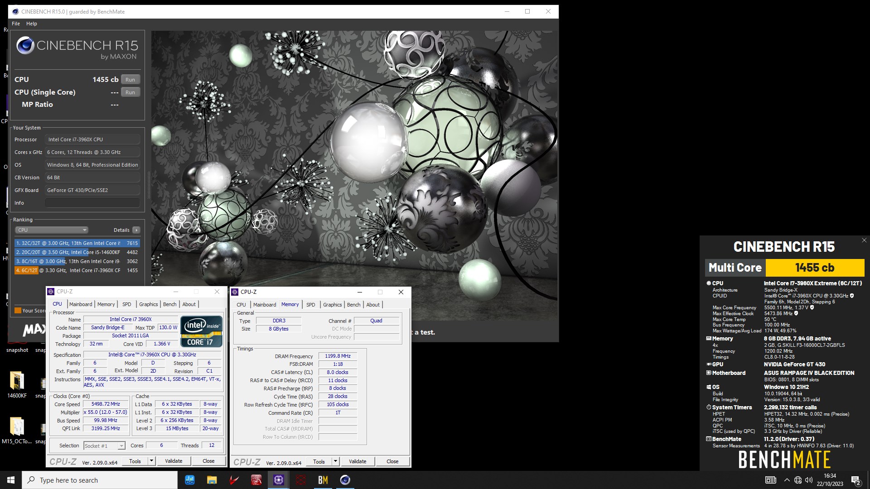The height and width of the screenshot is (489, 870).
Task: Click Close in the CPU-tab CPU-Z window
Action: pos(208,461)
